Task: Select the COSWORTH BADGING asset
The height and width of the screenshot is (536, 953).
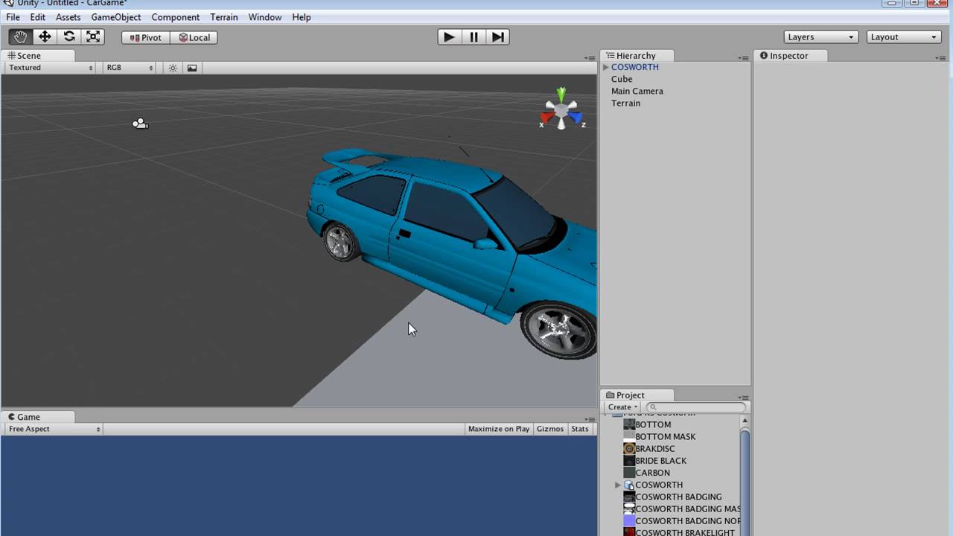Action: 678,497
